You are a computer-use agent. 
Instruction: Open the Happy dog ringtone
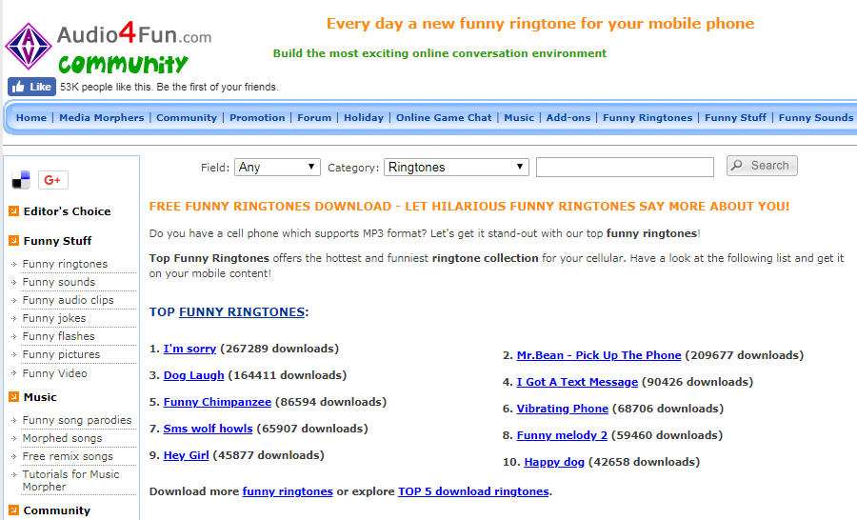(554, 463)
